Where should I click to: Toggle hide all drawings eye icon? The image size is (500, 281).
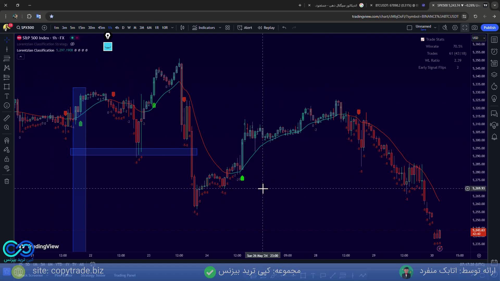(7, 168)
